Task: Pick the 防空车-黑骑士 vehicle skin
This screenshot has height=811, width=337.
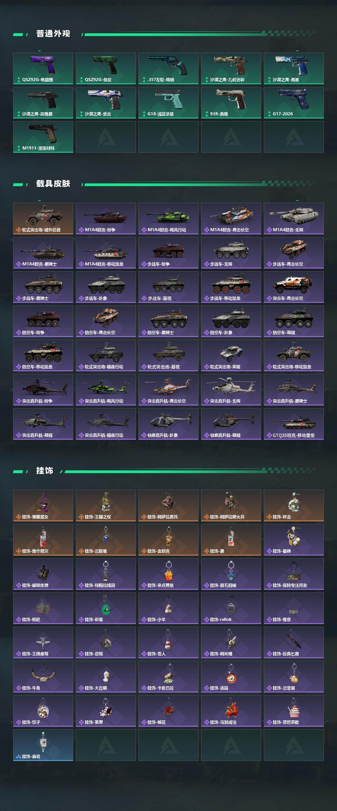Action: [168, 321]
